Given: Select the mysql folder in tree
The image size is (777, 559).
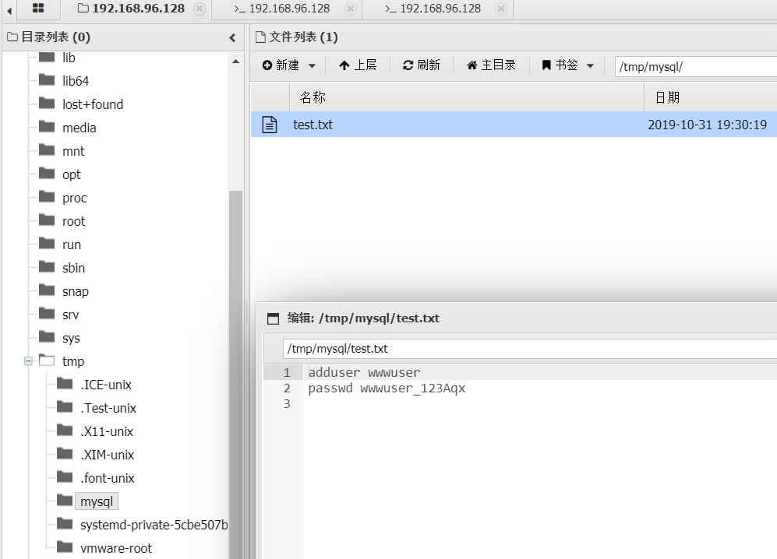Looking at the screenshot, I should 97,501.
